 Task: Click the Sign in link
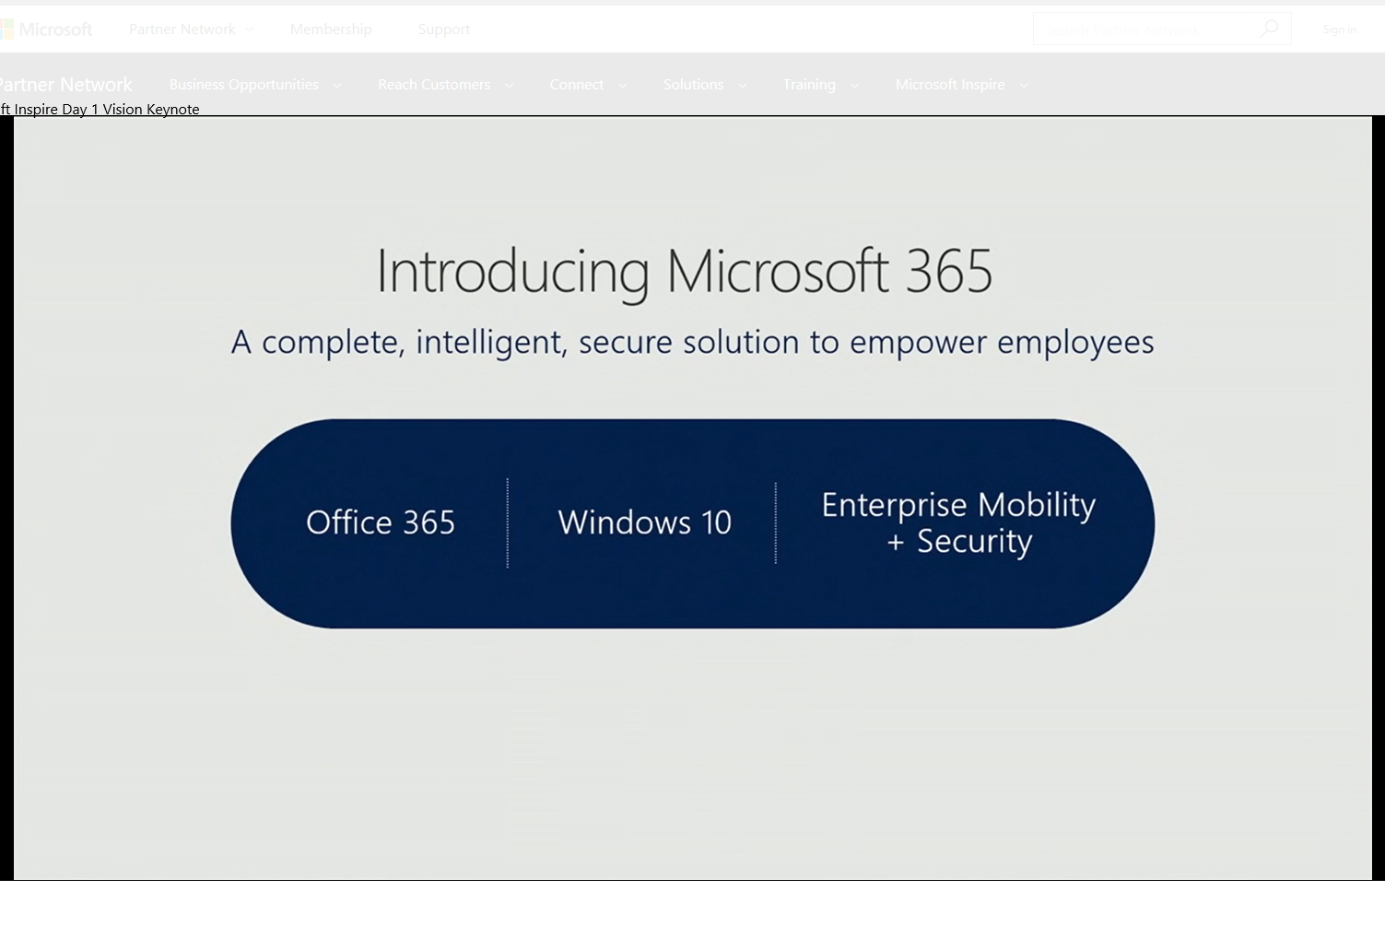(x=1339, y=29)
